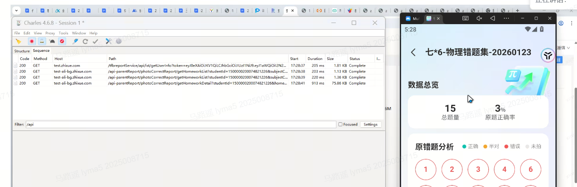This screenshot has width=577, height=187.
Task: Toggle the turtle throttling icon
Action: [x=52, y=41]
